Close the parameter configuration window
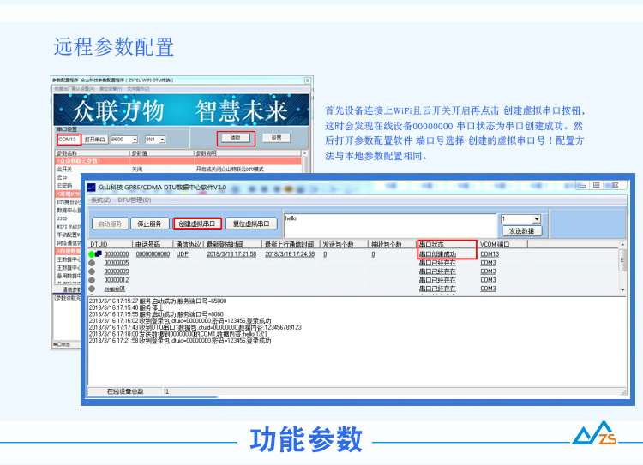This screenshot has height=465, width=643. pos(308,80)
